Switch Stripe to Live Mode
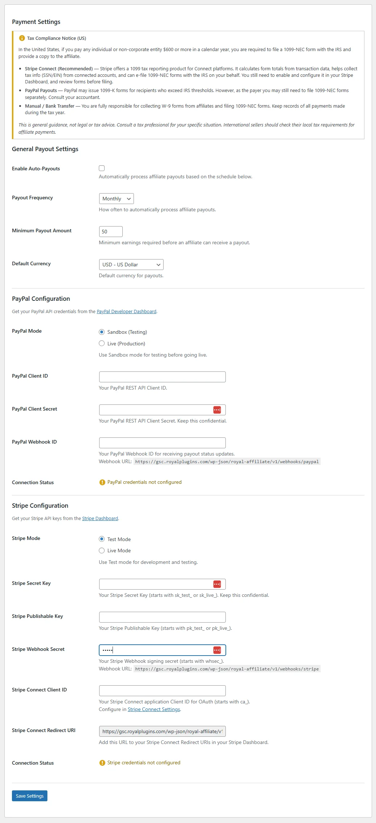Screen dimensions: 376x823 tap(102, 550)
